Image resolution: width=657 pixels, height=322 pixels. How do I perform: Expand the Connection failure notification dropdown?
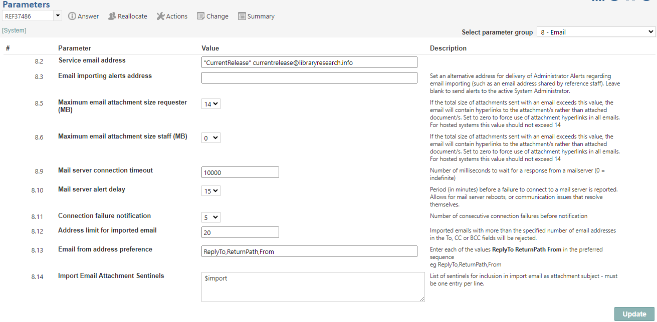coord(211,217)
